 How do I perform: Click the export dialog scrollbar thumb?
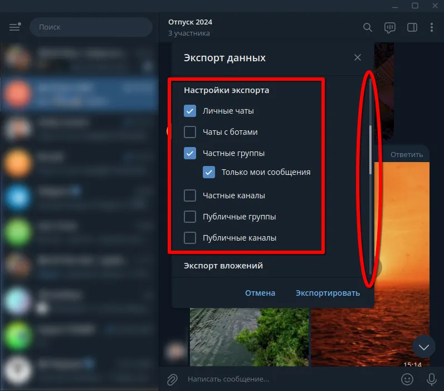pos(370,149)
